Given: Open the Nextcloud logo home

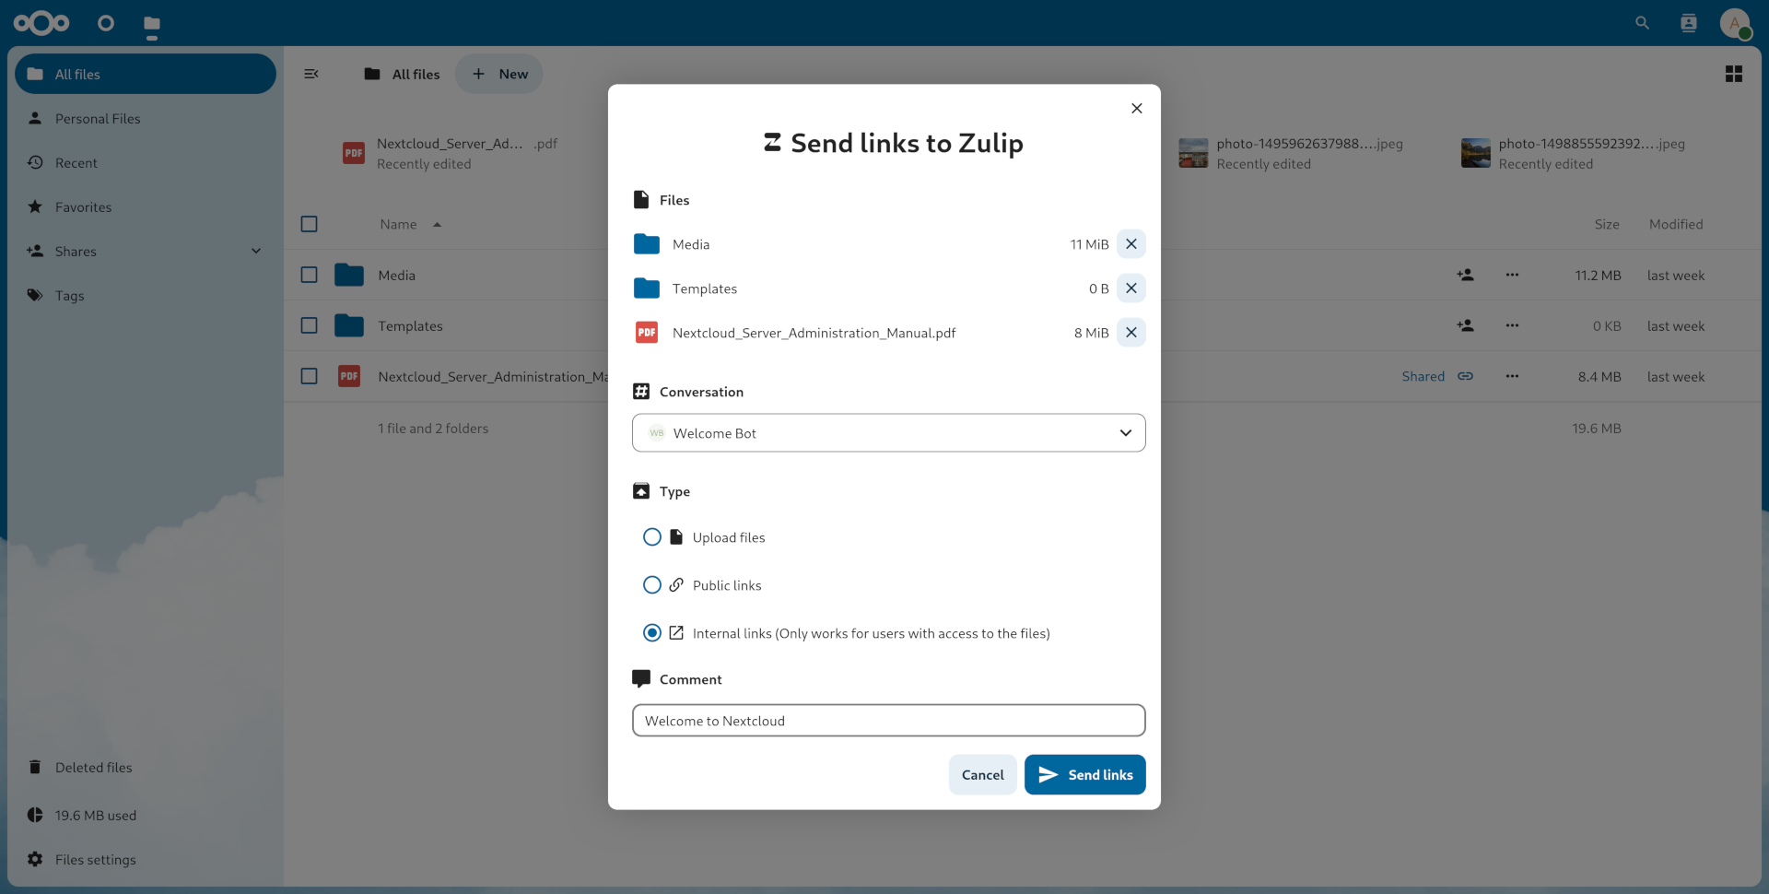Looking at the screenshot, I should pyautogui.click(x=41, y=23).
